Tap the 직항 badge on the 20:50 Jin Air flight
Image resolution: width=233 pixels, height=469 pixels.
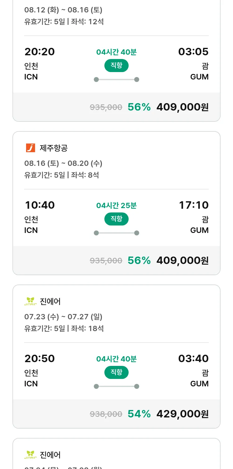(x=116, y=372)
